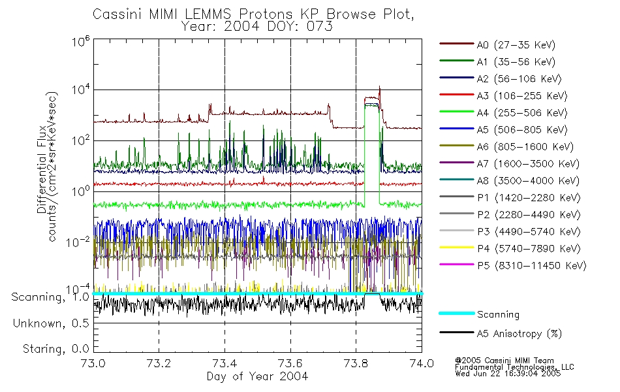620x392 pixels.
Task: Click the 73.2 x-axis tick label
Action: point(159,363)
